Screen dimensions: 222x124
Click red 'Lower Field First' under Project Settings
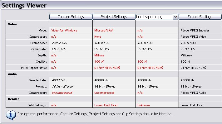tap(106, 105)
